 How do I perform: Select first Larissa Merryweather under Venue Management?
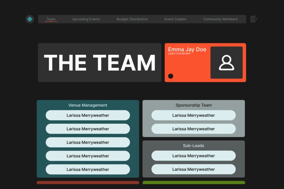[88, 115]
